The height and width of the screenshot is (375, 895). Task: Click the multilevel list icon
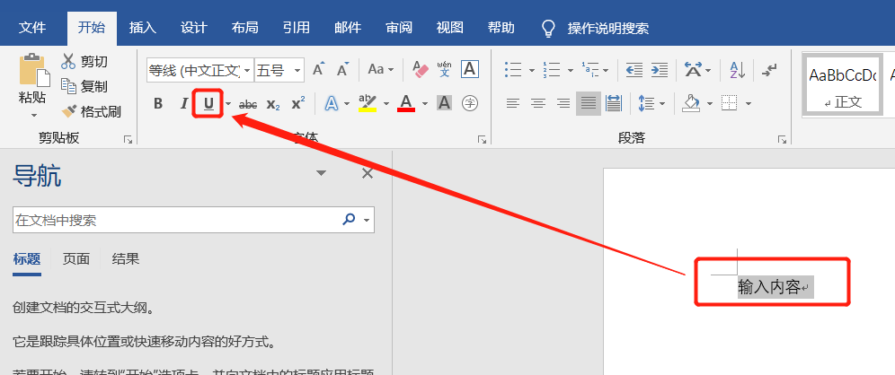pos(589,70)
